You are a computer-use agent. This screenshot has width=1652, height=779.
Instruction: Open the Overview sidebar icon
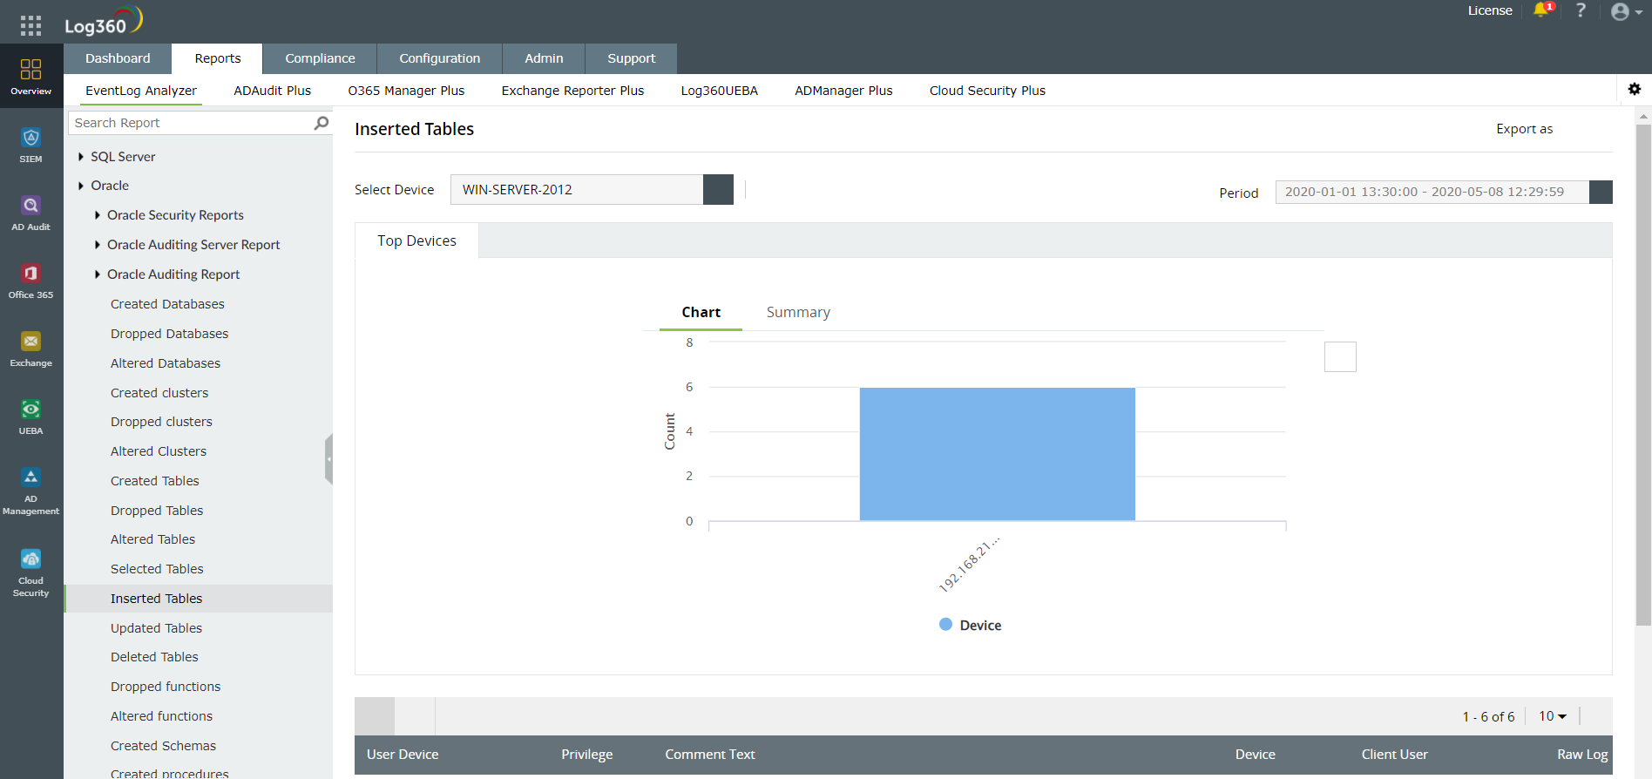(31, 76)
